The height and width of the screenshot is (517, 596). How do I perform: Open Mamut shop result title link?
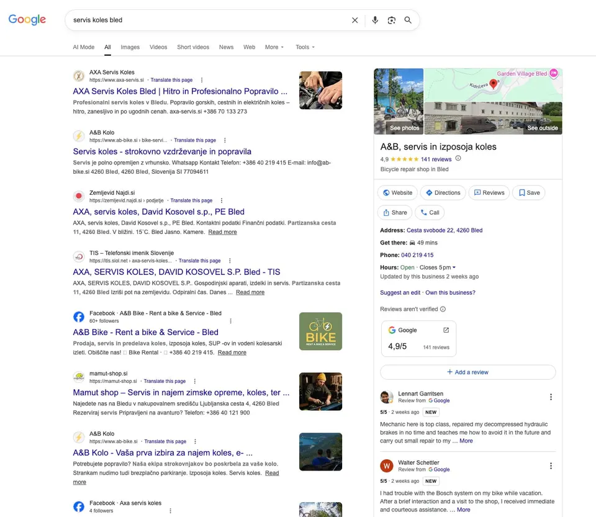tap(181, 392)
